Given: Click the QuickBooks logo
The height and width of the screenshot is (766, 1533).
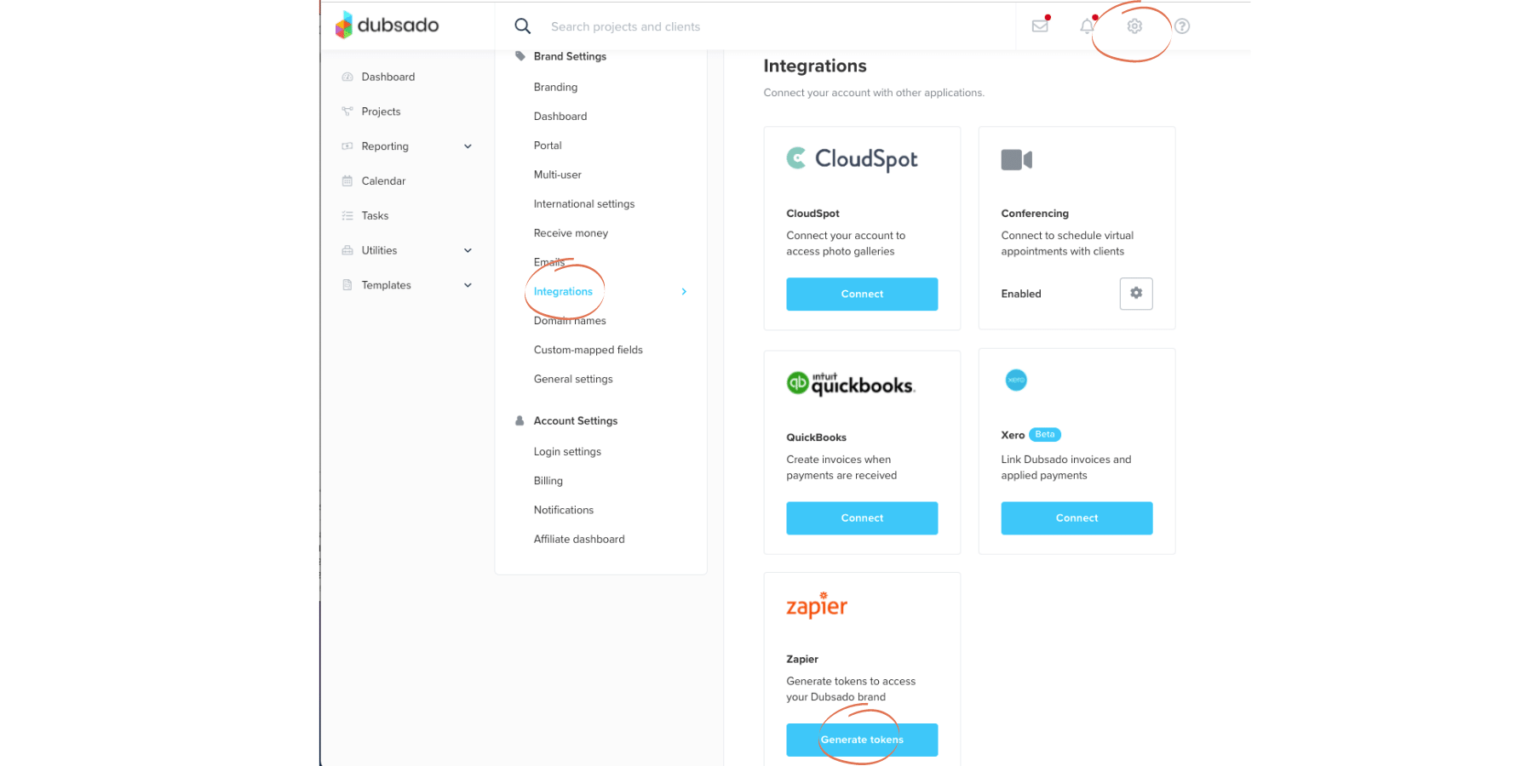Looking at the screenshot, I should (851, 384).
